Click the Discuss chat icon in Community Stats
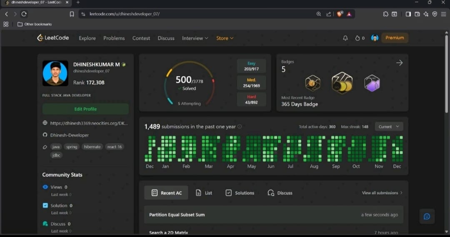 45,224
